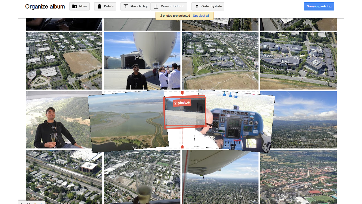Click the Send feedback button
This screenshot has width=362, height=204.
coord(32,203)
